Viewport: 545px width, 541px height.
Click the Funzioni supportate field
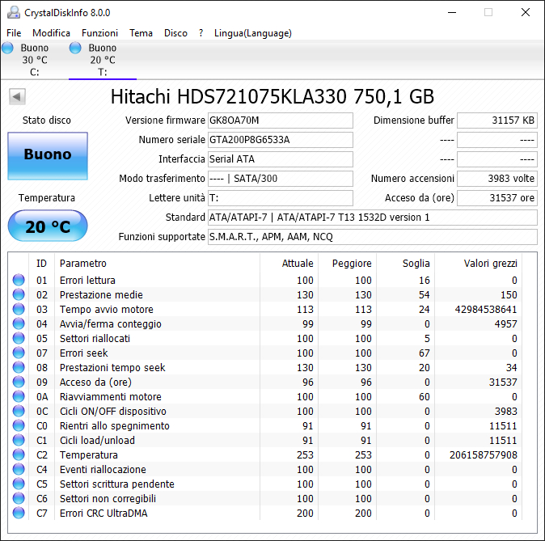(373, 237)
